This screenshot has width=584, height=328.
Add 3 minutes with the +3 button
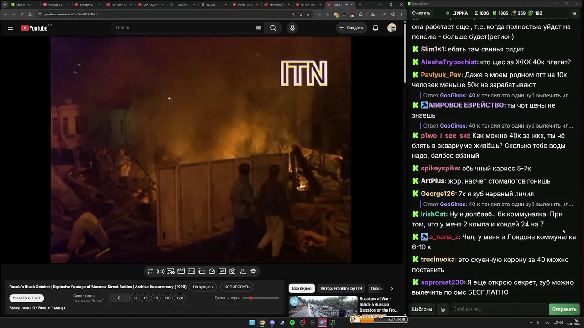click(x=146, y=298)
